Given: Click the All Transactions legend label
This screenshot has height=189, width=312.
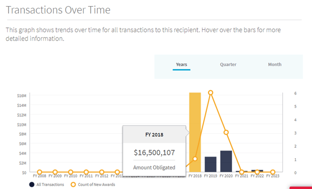Looking at the screenshot, I should 50,185.
